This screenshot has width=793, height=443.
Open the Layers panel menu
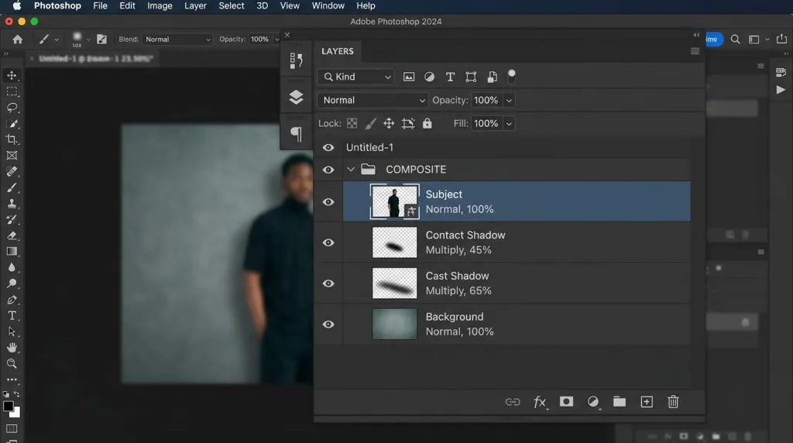click(695, 51)
